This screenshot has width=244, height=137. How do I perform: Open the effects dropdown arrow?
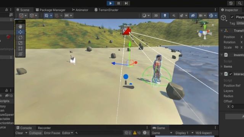[186, 16]
